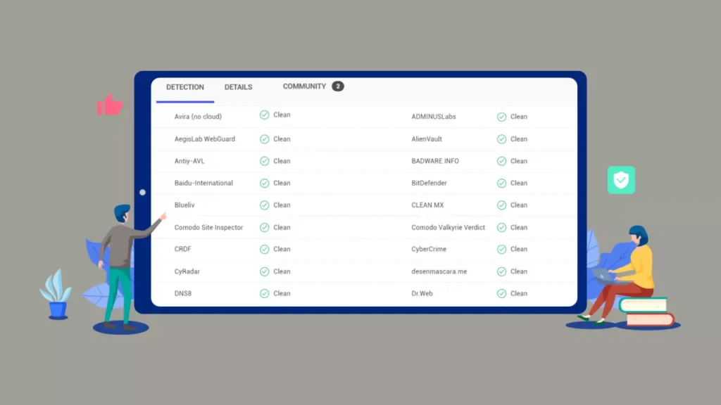
Task: Select the Clean result for CyRadar
Action: (282, 272)
